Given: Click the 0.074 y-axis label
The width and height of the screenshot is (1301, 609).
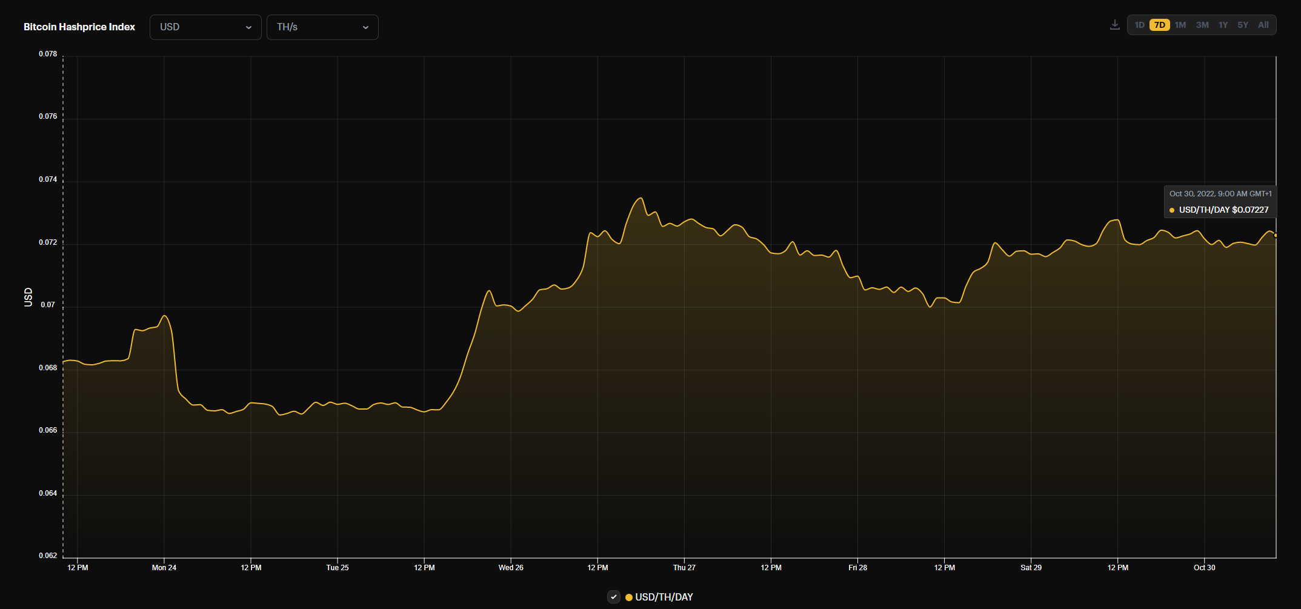Looking at the screenshot, I should coord(48,179).
